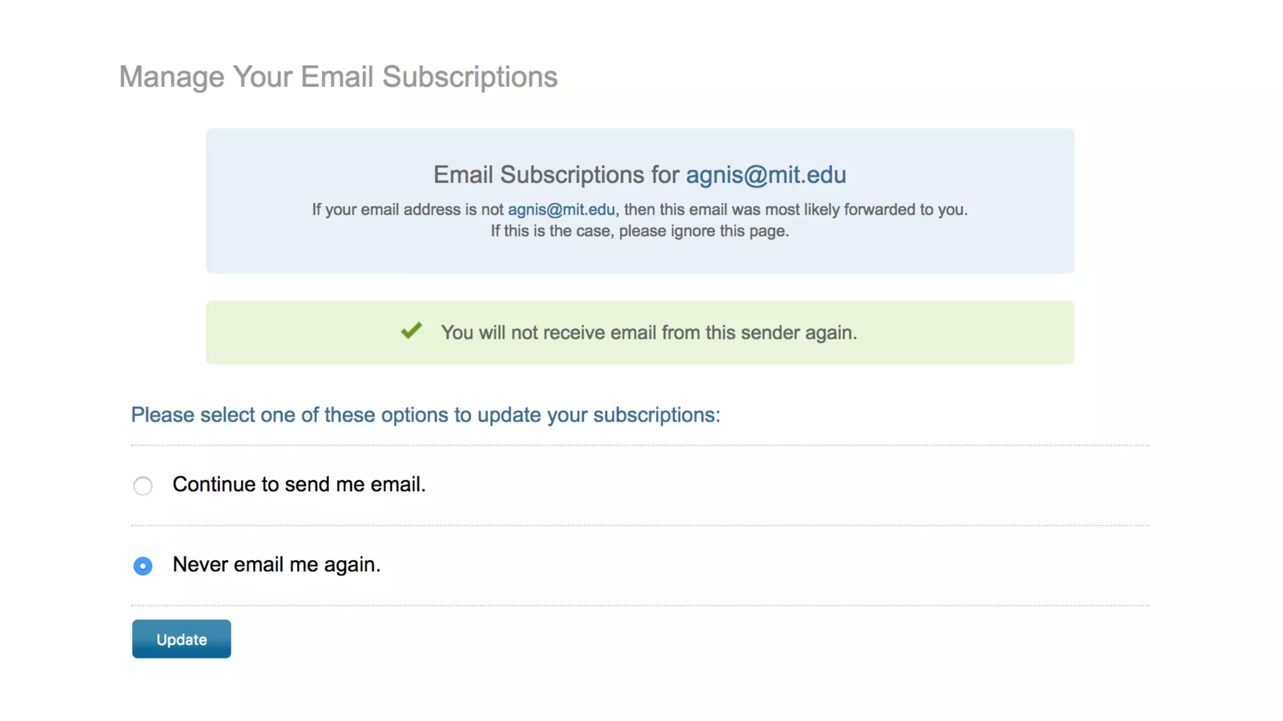This screenshot has height=721, width=1283.
Task: Click the "You will not receive email" message
Action: pyautogui.click(x=648, y=332)
